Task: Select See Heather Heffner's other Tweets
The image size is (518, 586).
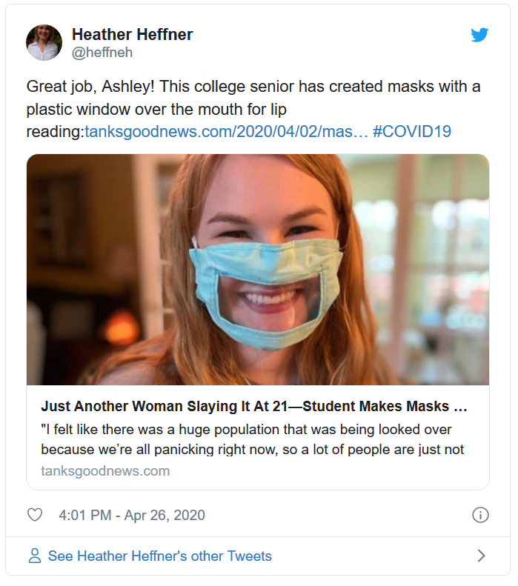Action: [x=159, y=556]
